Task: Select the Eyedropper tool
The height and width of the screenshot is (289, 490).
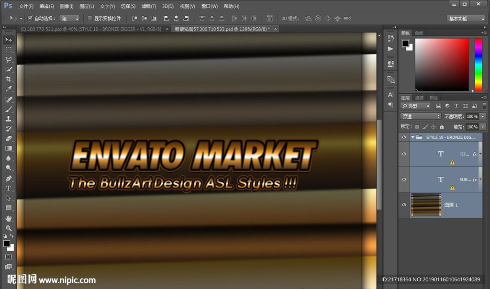Action: [9, 89]
